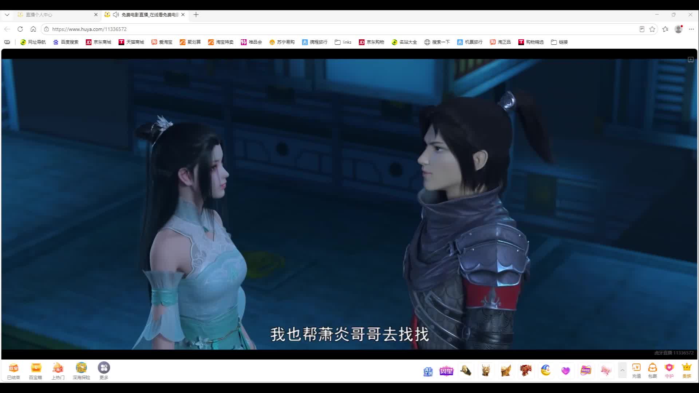699x393 pixels.
Task: Open the tab list dropdown chevron
Action: tap(7, 15)
